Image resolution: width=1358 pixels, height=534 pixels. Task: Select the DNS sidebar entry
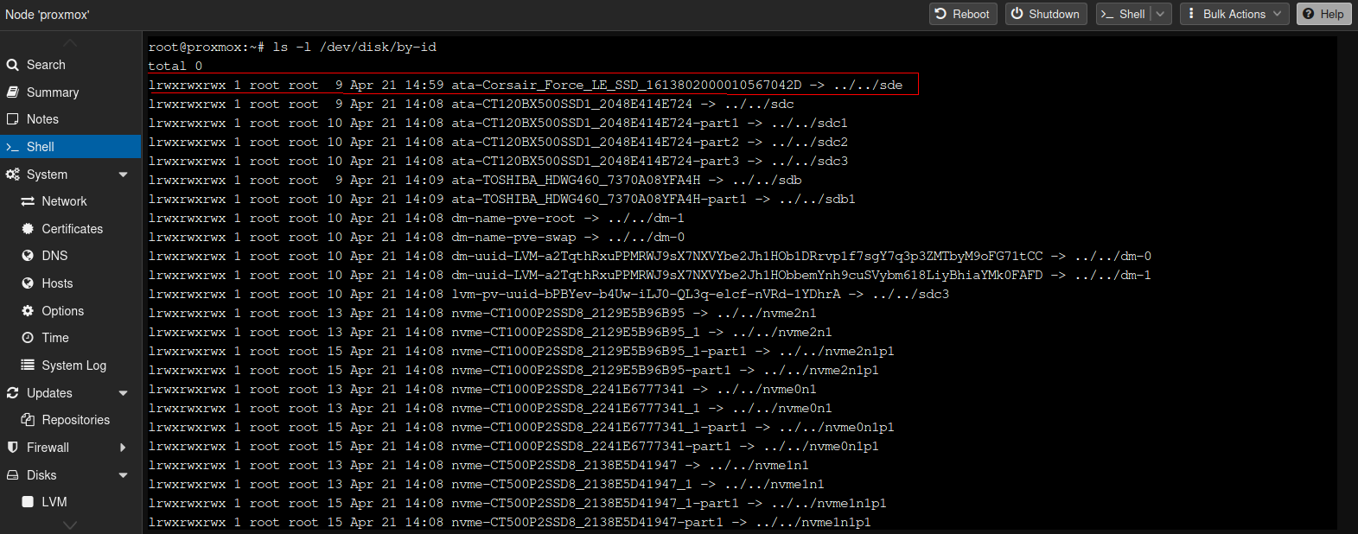point(71,256)
